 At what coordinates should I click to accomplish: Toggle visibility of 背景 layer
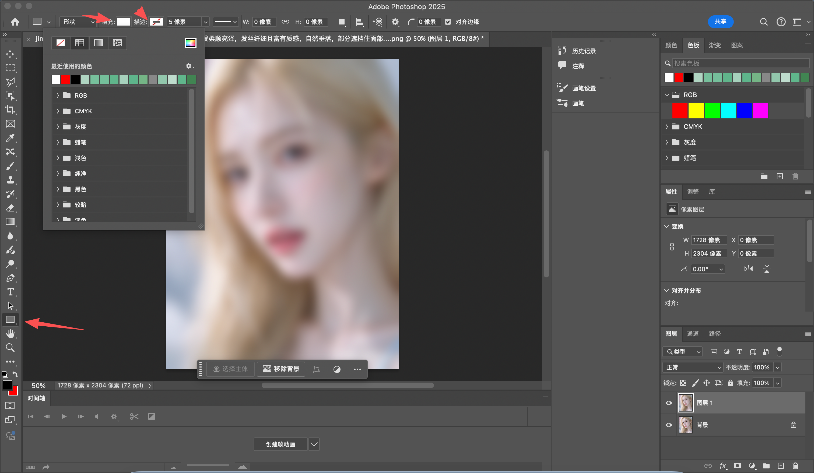(669, 425)
